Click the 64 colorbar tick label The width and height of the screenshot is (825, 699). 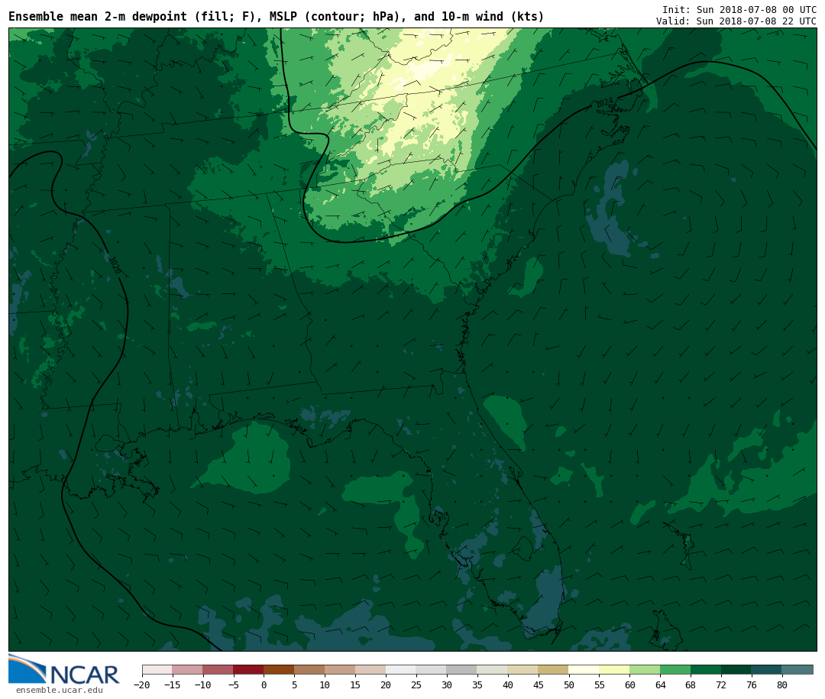tap(660, 685)
